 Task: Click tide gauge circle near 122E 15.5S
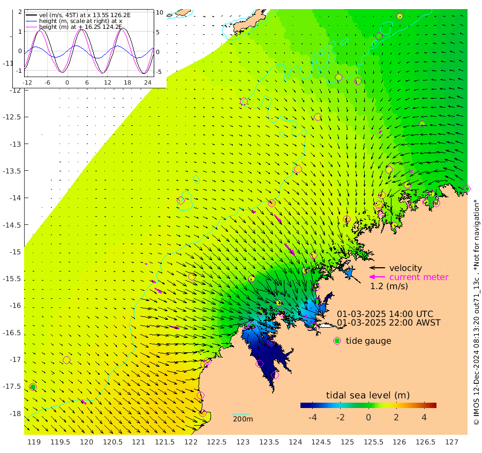tap(192, 276)
